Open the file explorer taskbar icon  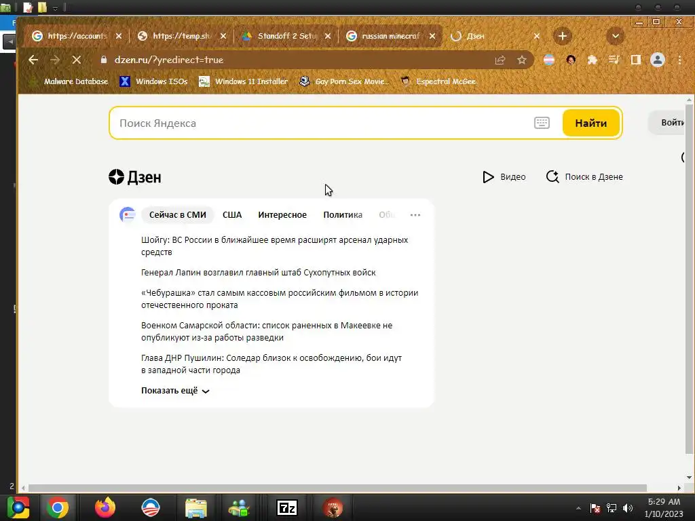coord(196,507)
